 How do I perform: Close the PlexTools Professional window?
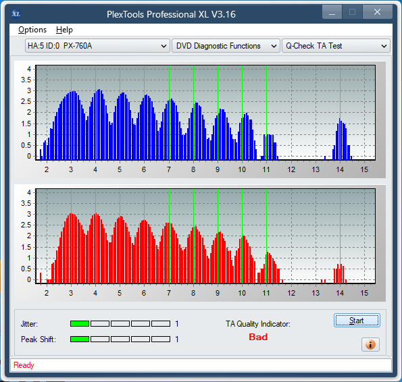pyautogui.click(x=377, y=12)
